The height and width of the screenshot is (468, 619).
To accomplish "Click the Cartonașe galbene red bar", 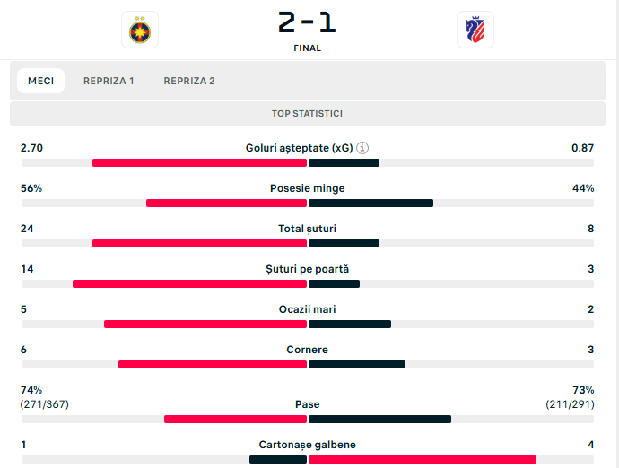I will pos(422,459).
